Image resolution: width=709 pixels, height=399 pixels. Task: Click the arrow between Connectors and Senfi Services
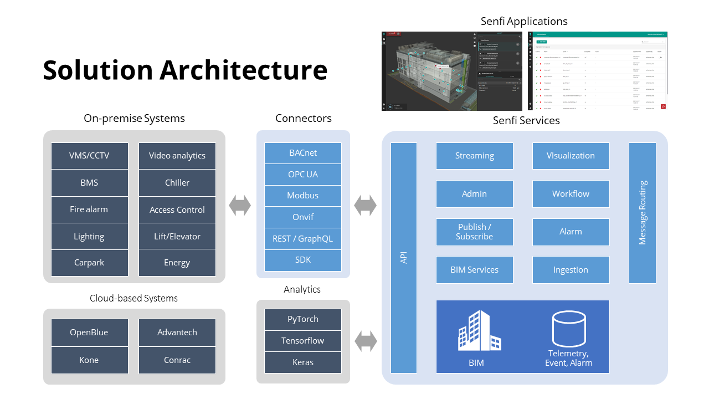[x=366, y=204]
